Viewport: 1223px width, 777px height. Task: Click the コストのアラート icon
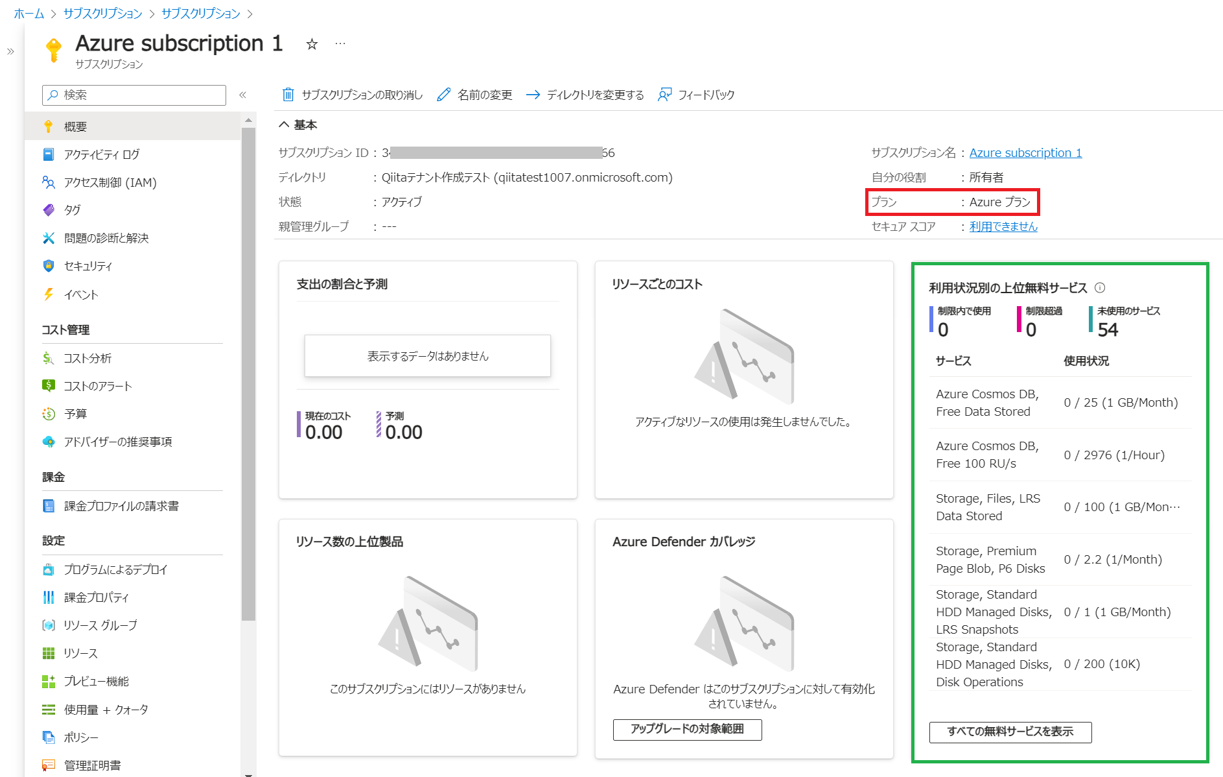coord(49,386)
